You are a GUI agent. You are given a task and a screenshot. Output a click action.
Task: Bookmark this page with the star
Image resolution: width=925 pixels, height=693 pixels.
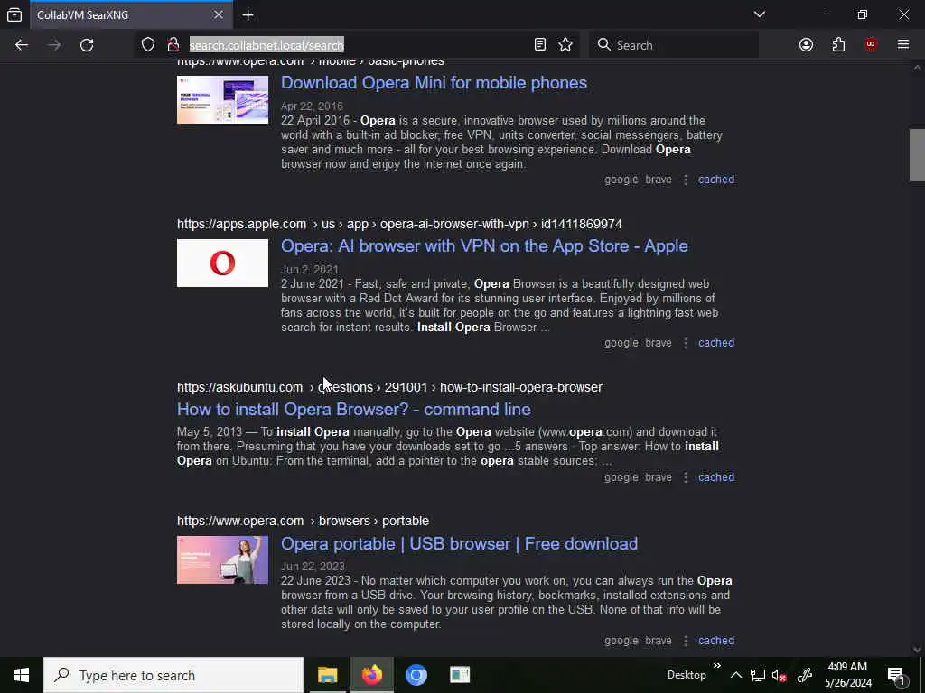click(x=565, y=45)
